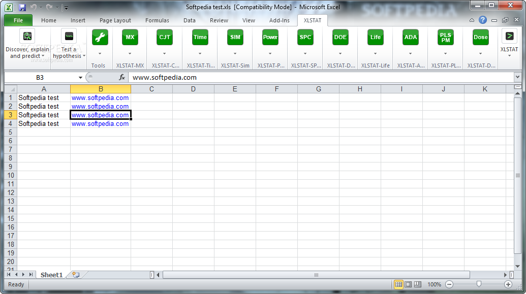Viewport: 526px width, 294px height.
Task: Select column header C
Action: coord(151,89)
